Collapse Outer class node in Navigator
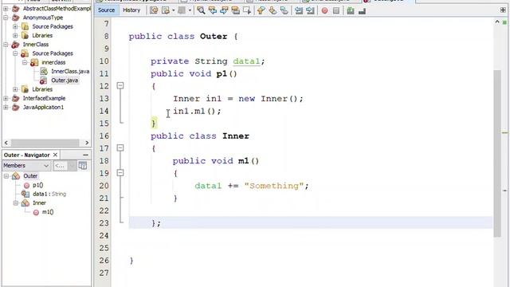Image resolution: width=510 pixels, height=287 pixels. pos(6,176)
